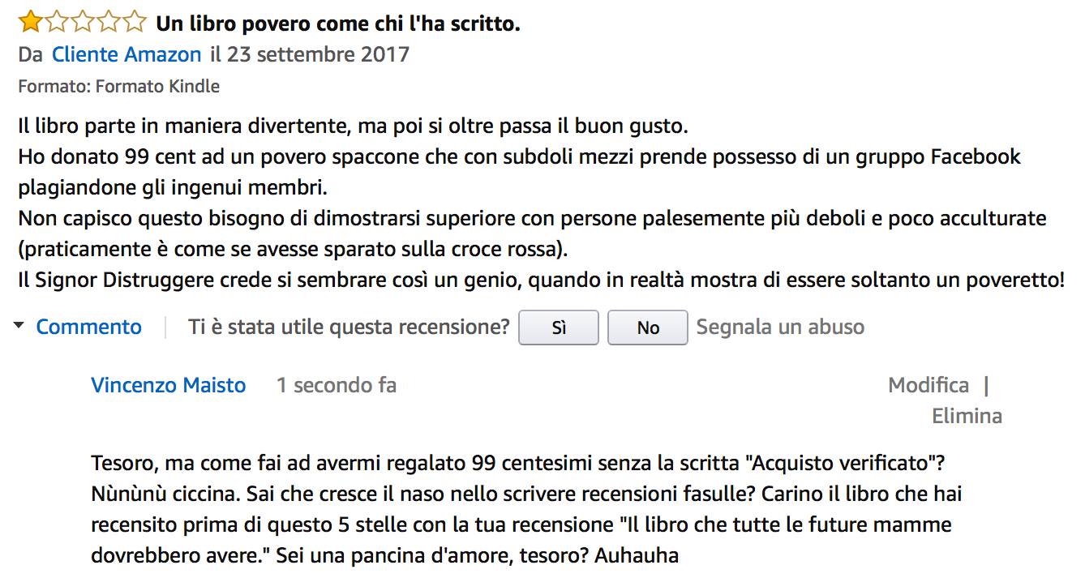The width and height of the screenshot is (1085, 578).
Task: Delete the comment with Elimina
Action: [967, 416]
